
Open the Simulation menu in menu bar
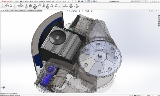tap(42, 1)
